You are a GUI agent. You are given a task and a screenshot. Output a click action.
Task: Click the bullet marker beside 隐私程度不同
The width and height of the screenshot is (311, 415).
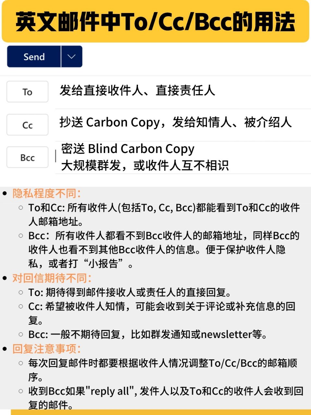5,193
